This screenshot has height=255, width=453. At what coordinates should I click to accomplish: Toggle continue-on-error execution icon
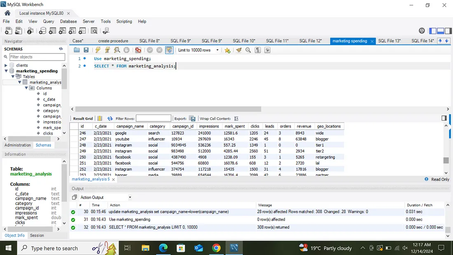click(138, 50)
